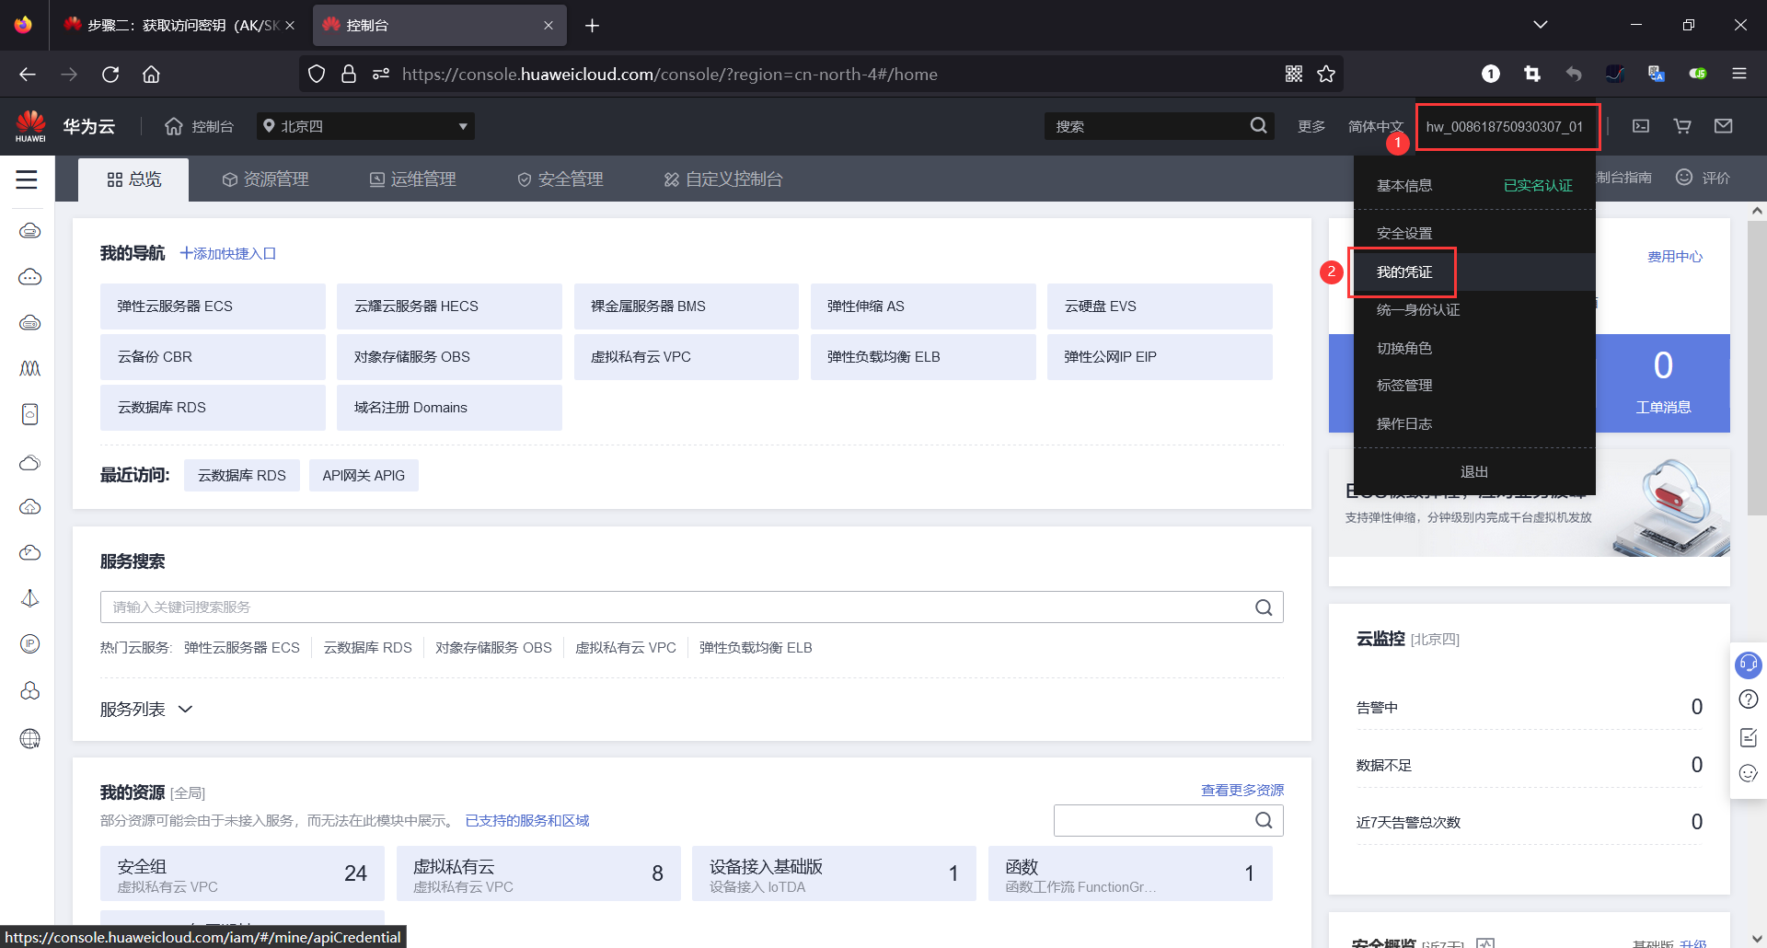Open the Firefox application menu
The image size is (1767, 948).
pos(1739,74)
